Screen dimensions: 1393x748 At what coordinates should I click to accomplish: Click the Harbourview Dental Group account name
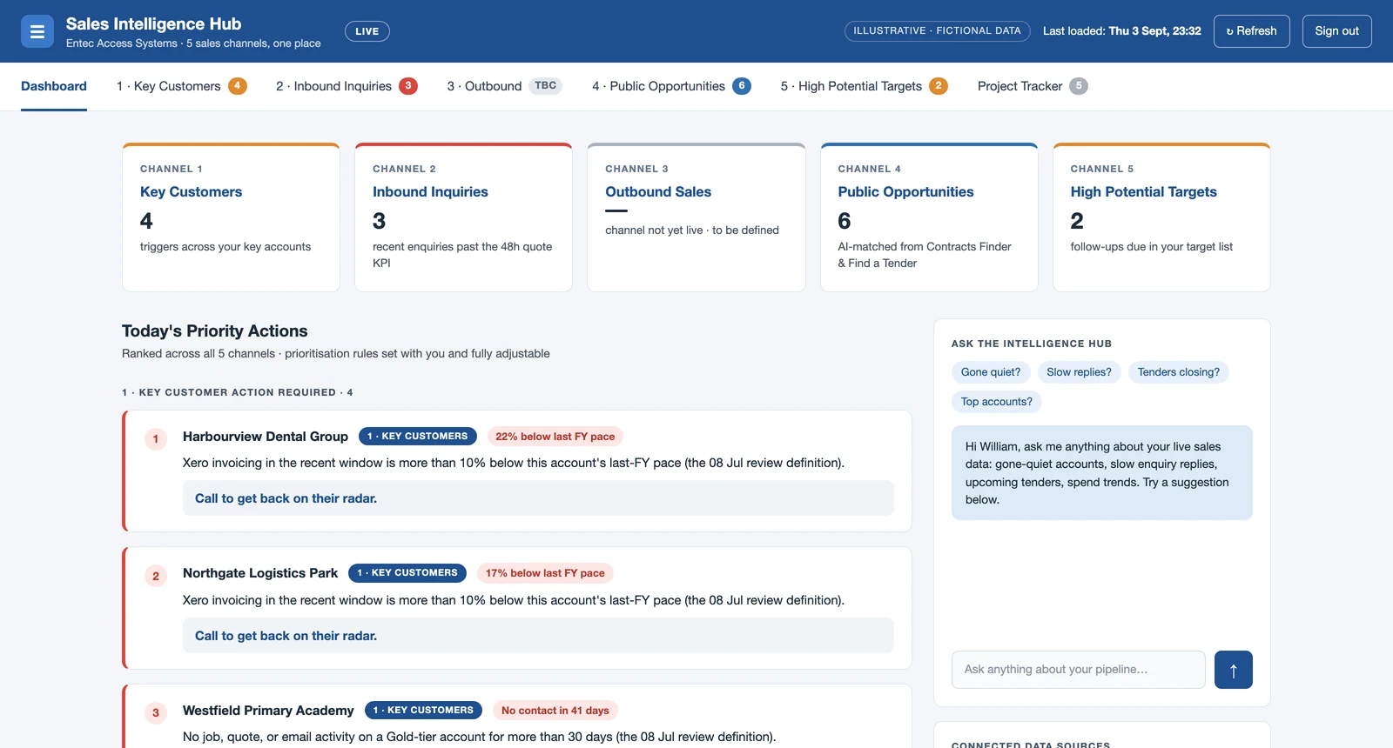(x=266, y=437)
